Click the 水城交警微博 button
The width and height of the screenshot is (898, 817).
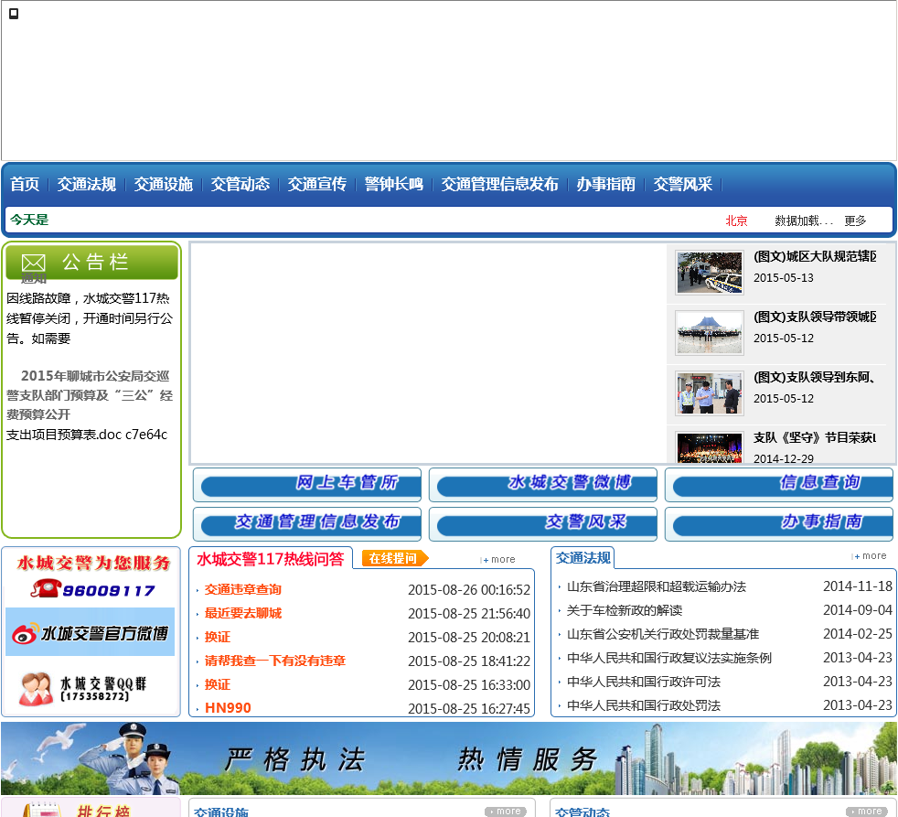coord(543,484)
